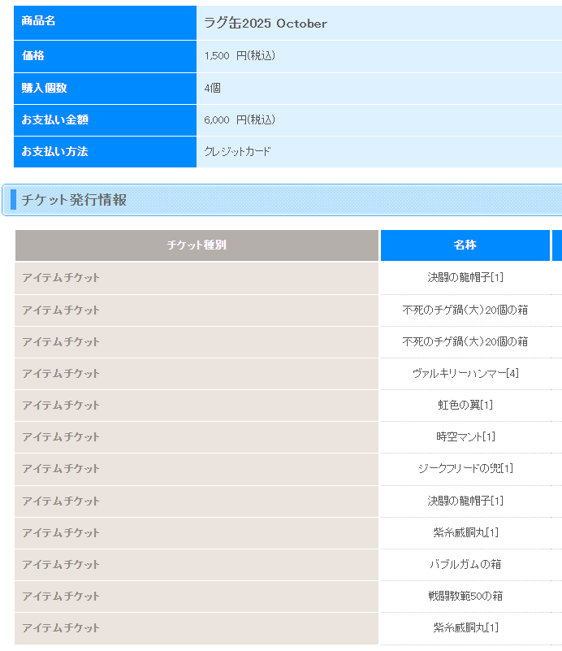The height and width of the screenshot is (651, 562).
Task: Click the 'お支払い金額' label cell
Action: click(x=105, y=120)
